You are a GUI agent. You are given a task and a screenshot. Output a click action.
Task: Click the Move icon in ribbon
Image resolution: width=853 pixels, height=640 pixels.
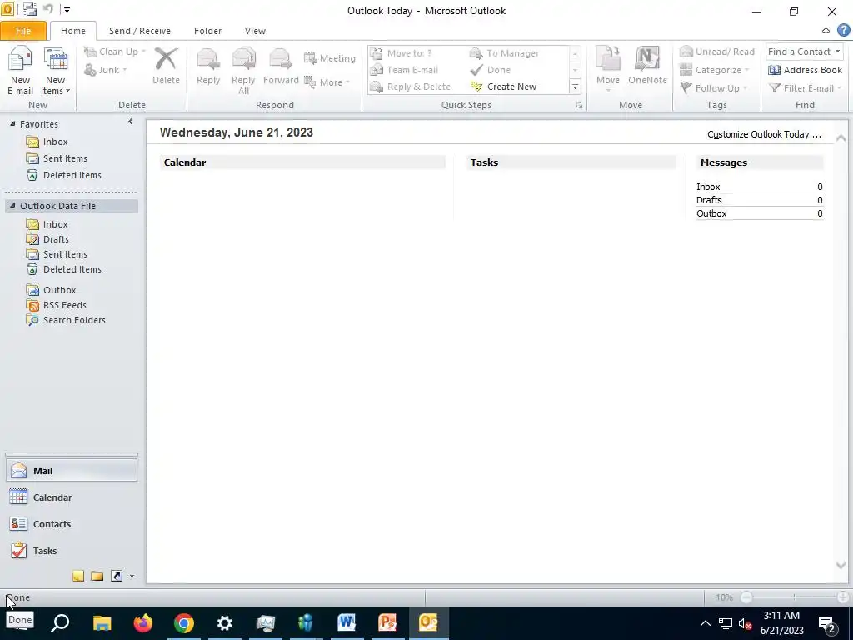tap(607, 68)
